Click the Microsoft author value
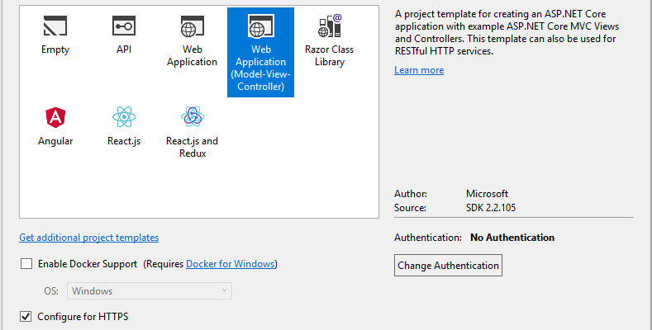 [488, 194]
